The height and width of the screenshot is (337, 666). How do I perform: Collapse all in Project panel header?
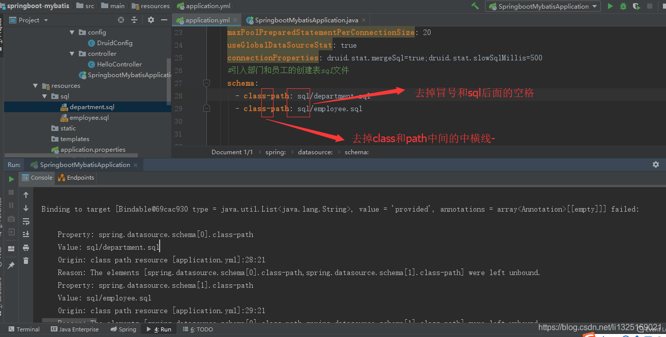pyautogui.click(x=135, y=20)
